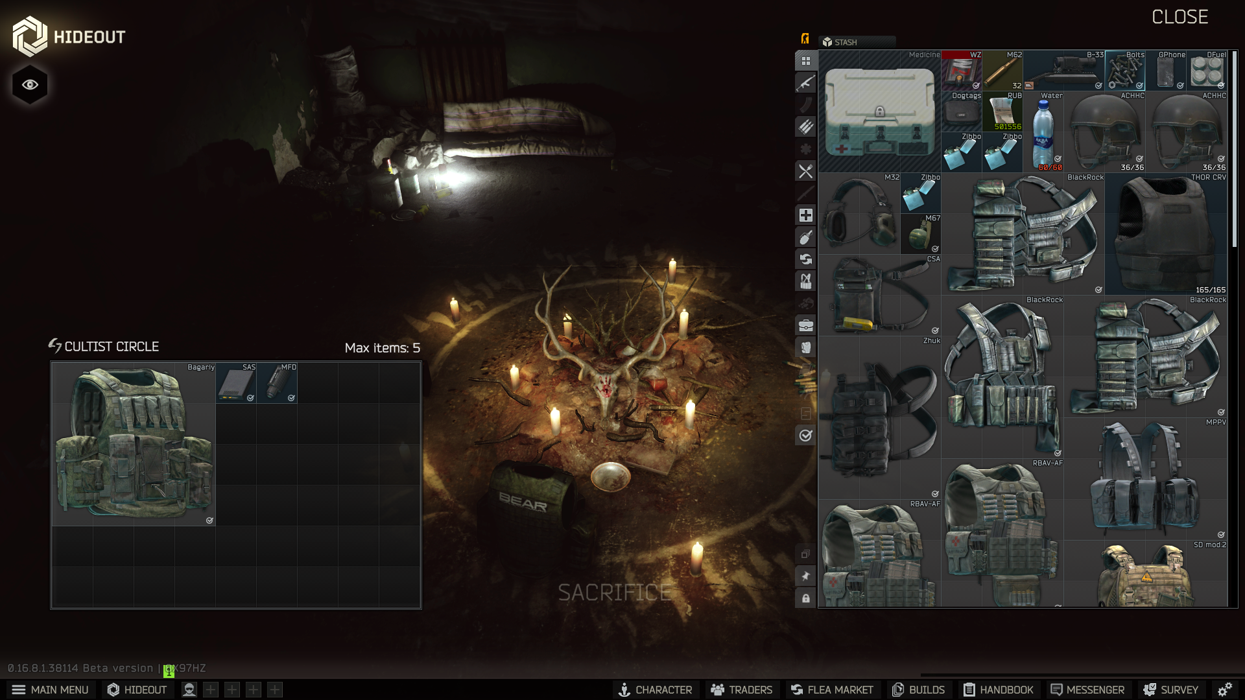Toggle found-in-raid checkmark filter
The image size is (1245, 700).
pos(805,436)
